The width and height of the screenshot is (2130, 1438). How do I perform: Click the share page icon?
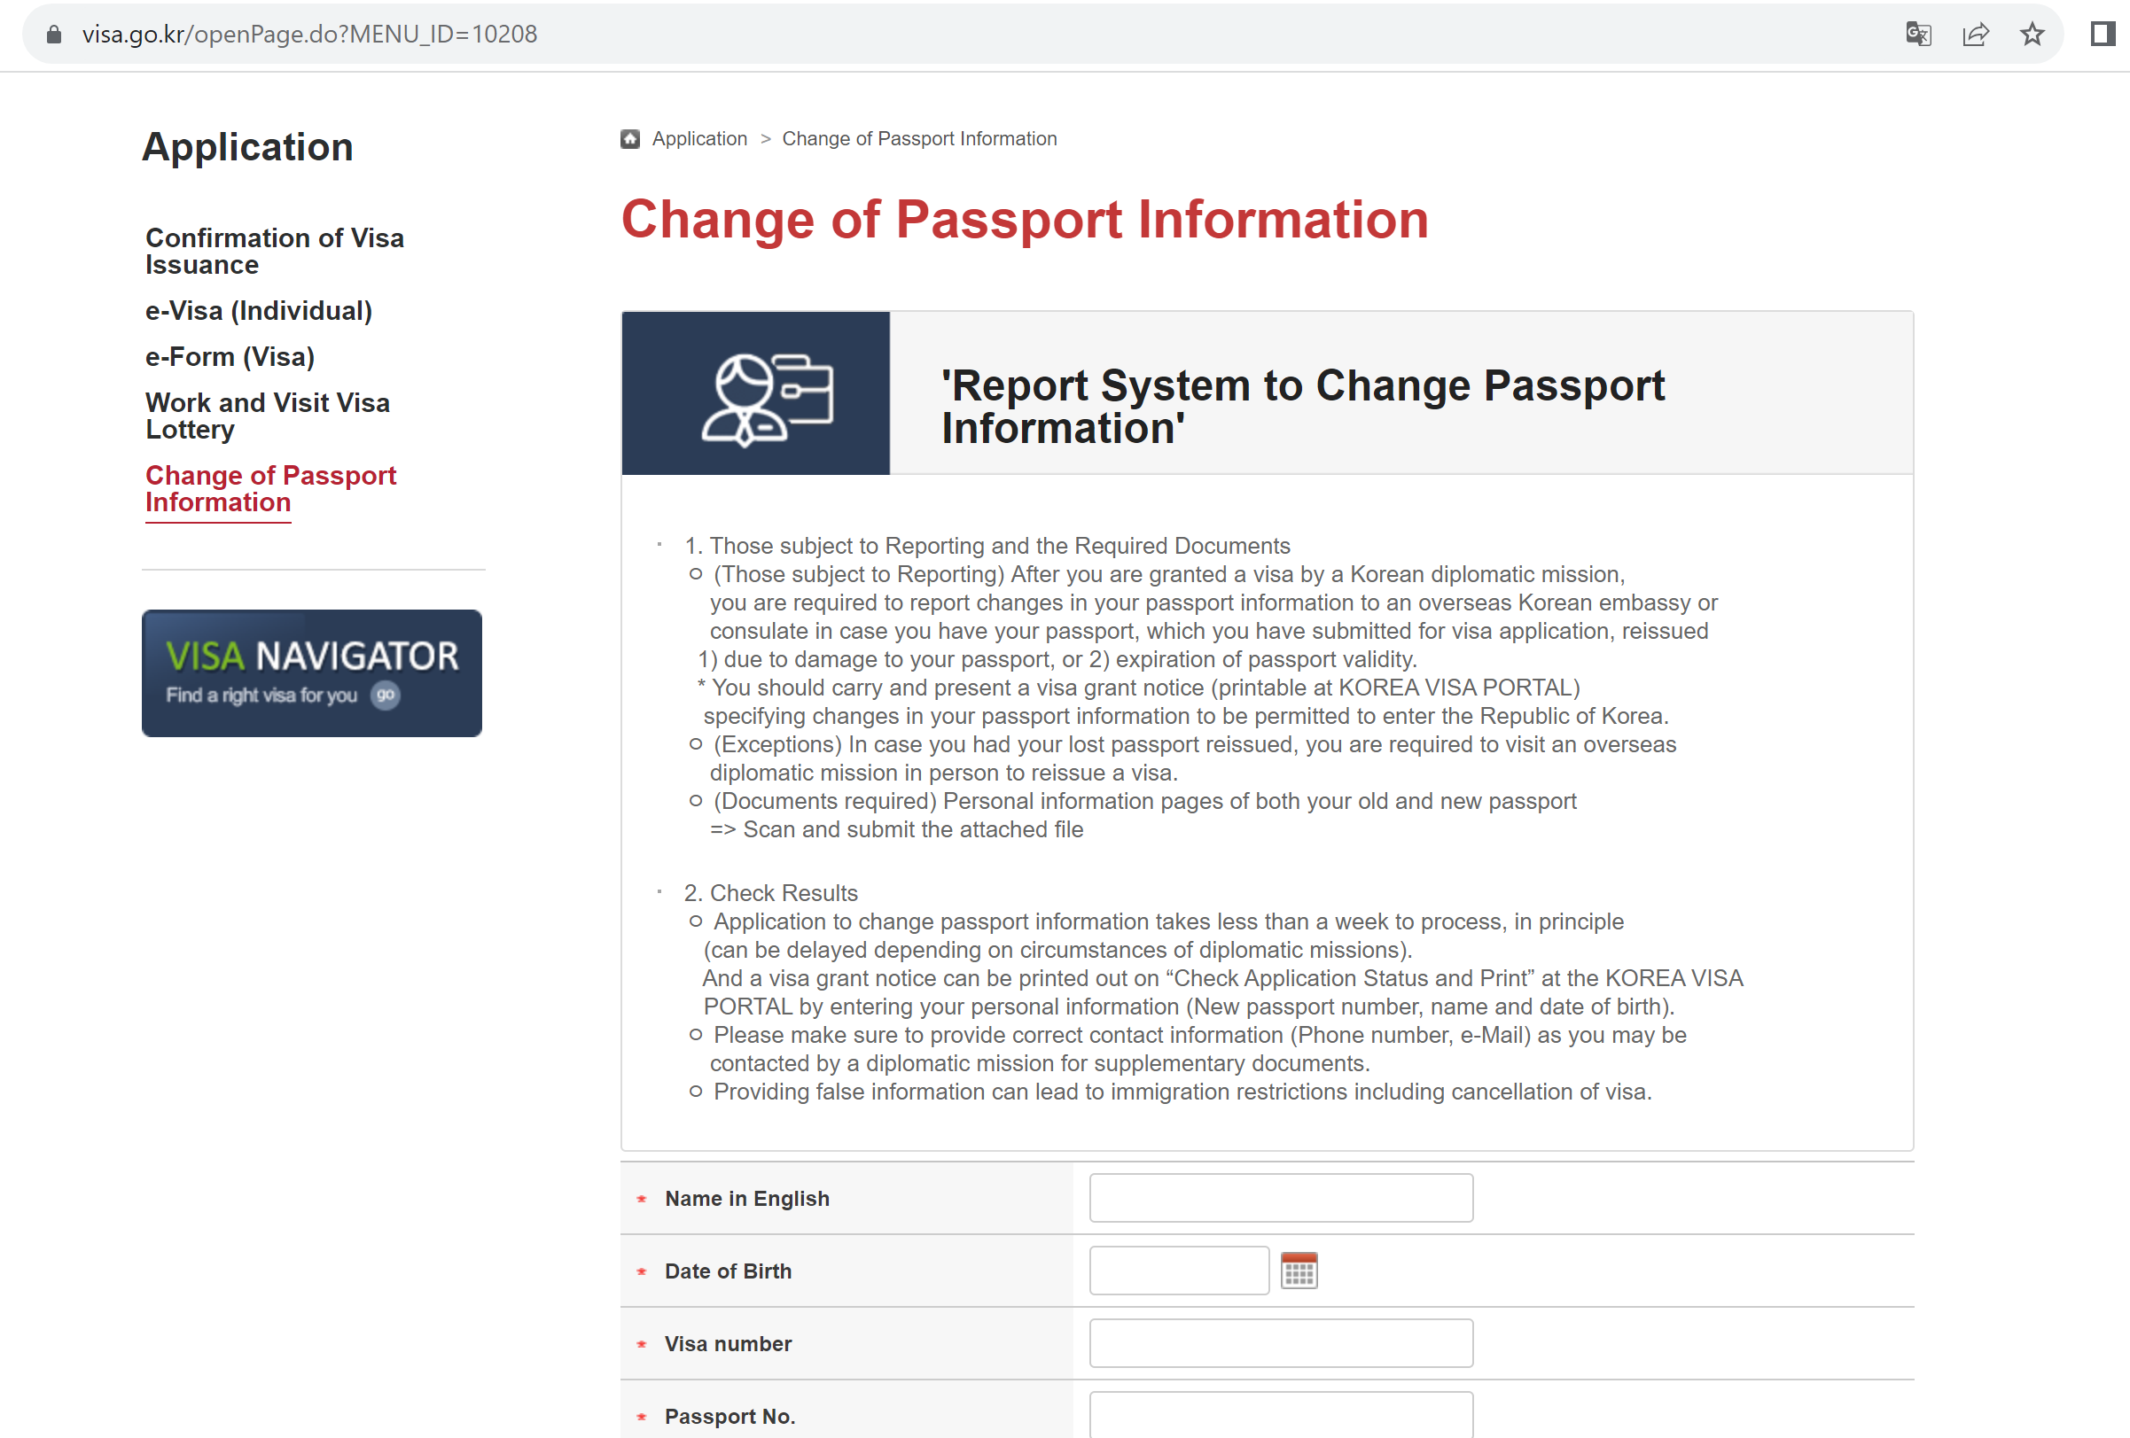[x=1975, y=34]
